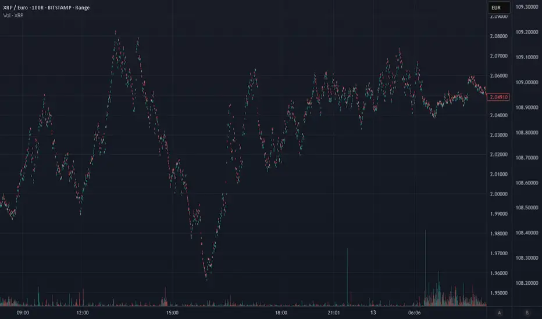Click the 2.01000 price axis label
This screenshot has height=319, width=542.
pyautogui.click(x=498, y=174)
